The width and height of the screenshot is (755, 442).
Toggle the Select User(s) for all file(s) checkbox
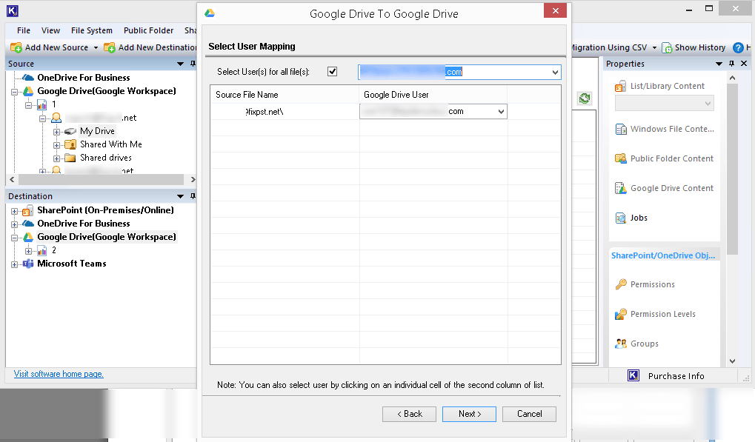332,72
